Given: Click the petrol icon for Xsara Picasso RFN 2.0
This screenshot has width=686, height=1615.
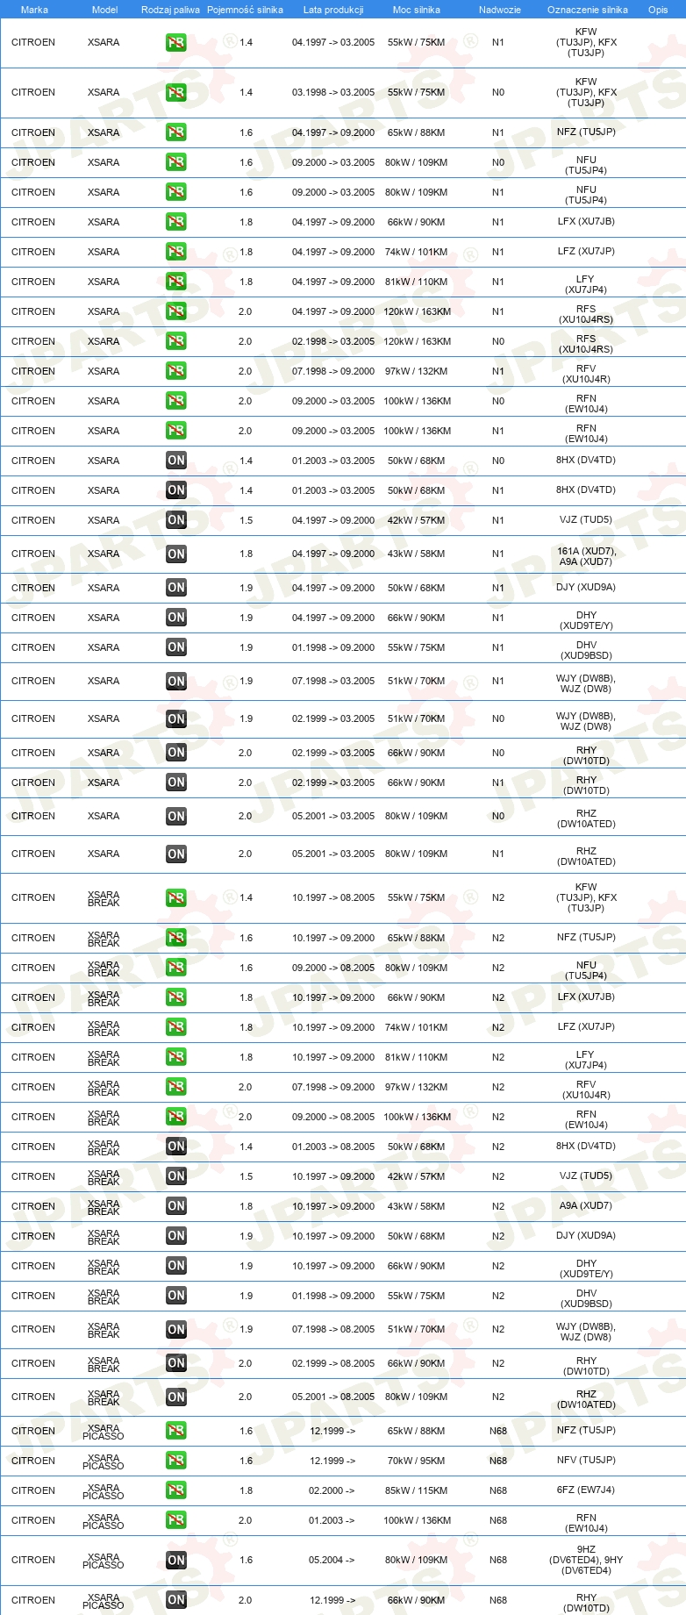Looking at the screenshot, I should click(x=176, y=1520).
